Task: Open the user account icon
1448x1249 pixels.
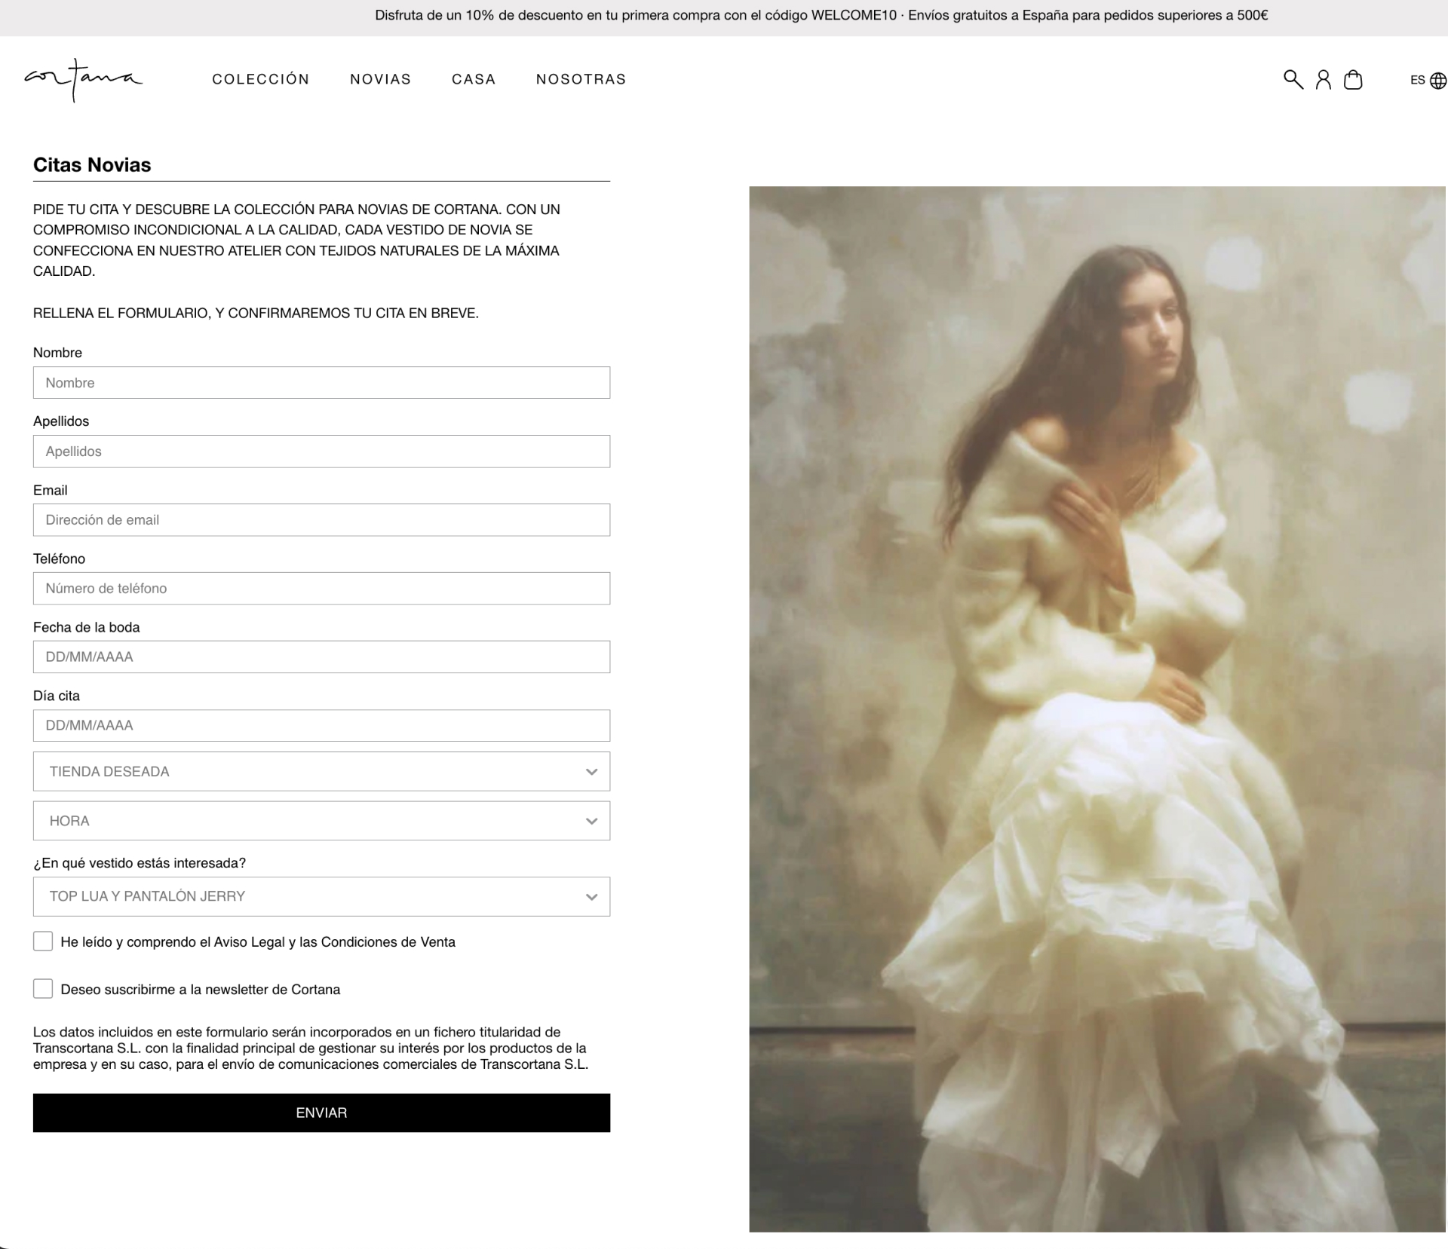Action: point(1323,79)
